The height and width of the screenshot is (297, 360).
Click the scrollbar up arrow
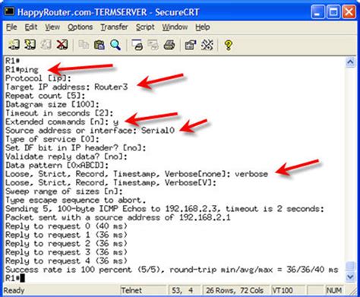pos(350,62)
